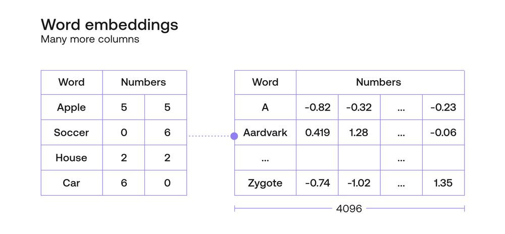Select the 1.28 value cell
505x234 pixels.
(x=359, y=133)
